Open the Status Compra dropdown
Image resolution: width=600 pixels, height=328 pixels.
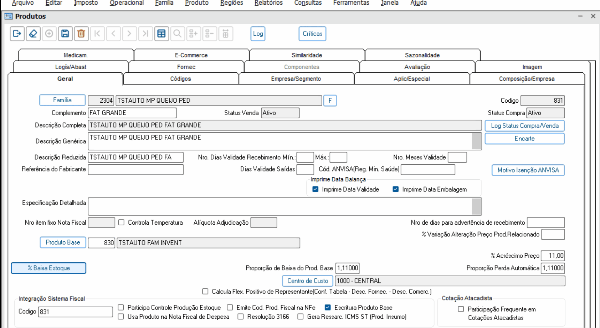coord(545,113)
